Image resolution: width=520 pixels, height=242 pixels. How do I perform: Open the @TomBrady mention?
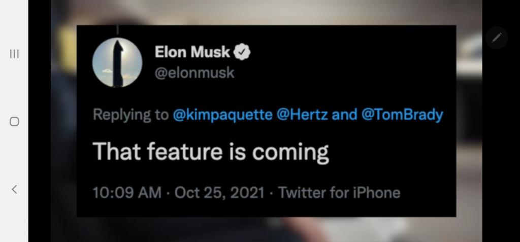[402, 115]
